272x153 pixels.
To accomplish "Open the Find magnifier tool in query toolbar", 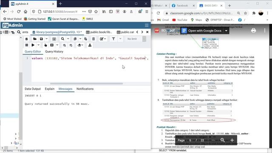I will point(62,39).
